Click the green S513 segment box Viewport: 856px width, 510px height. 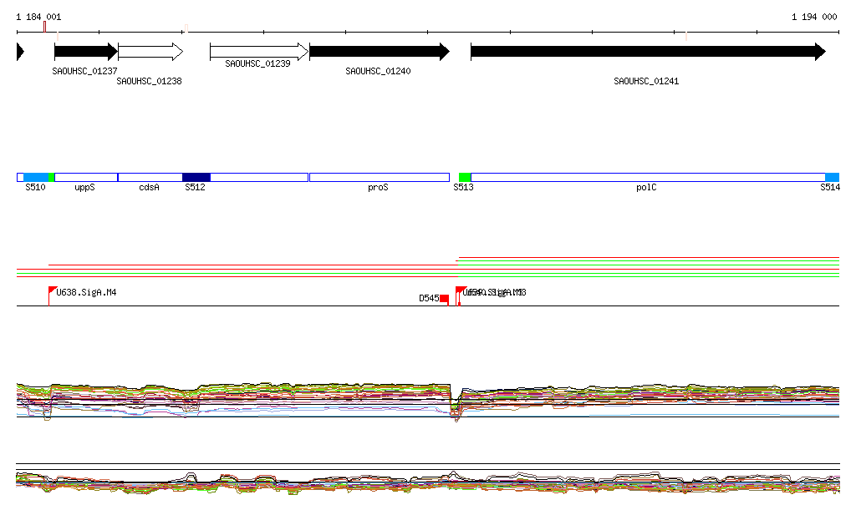coord(465,177)
